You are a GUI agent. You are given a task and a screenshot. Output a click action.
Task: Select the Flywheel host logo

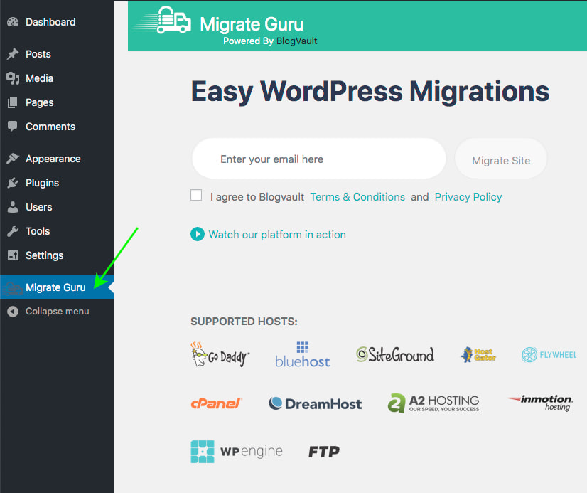coord(549,355)
